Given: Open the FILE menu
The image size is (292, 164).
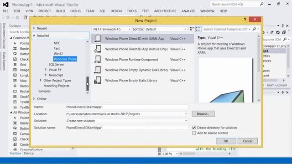Looking at the screenshot, I should click(x=5, y=11).
